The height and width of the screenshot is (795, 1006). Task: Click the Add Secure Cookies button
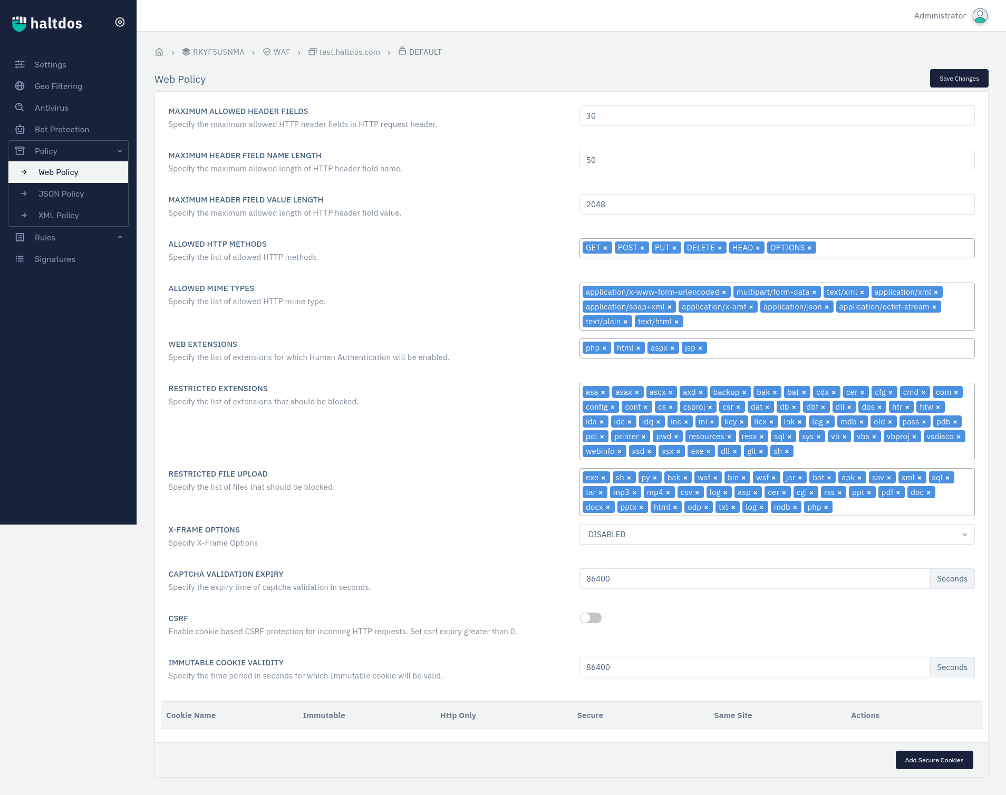pyautogui.click(x=934, y=760)
